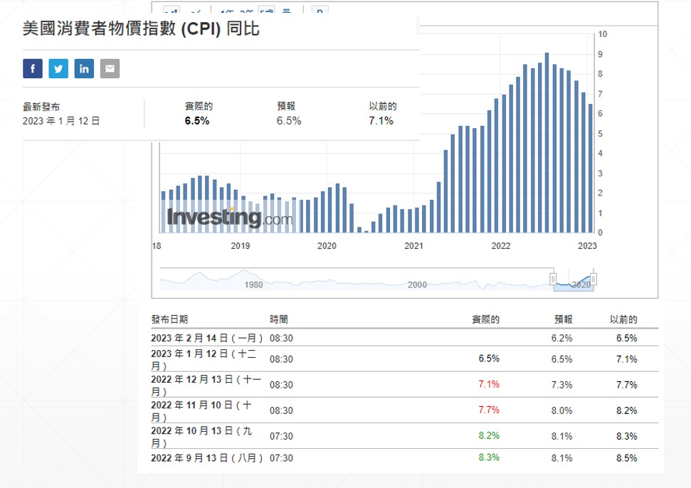
Task: Share the CPI page on Twitter
Action: [x=58, y=69]
